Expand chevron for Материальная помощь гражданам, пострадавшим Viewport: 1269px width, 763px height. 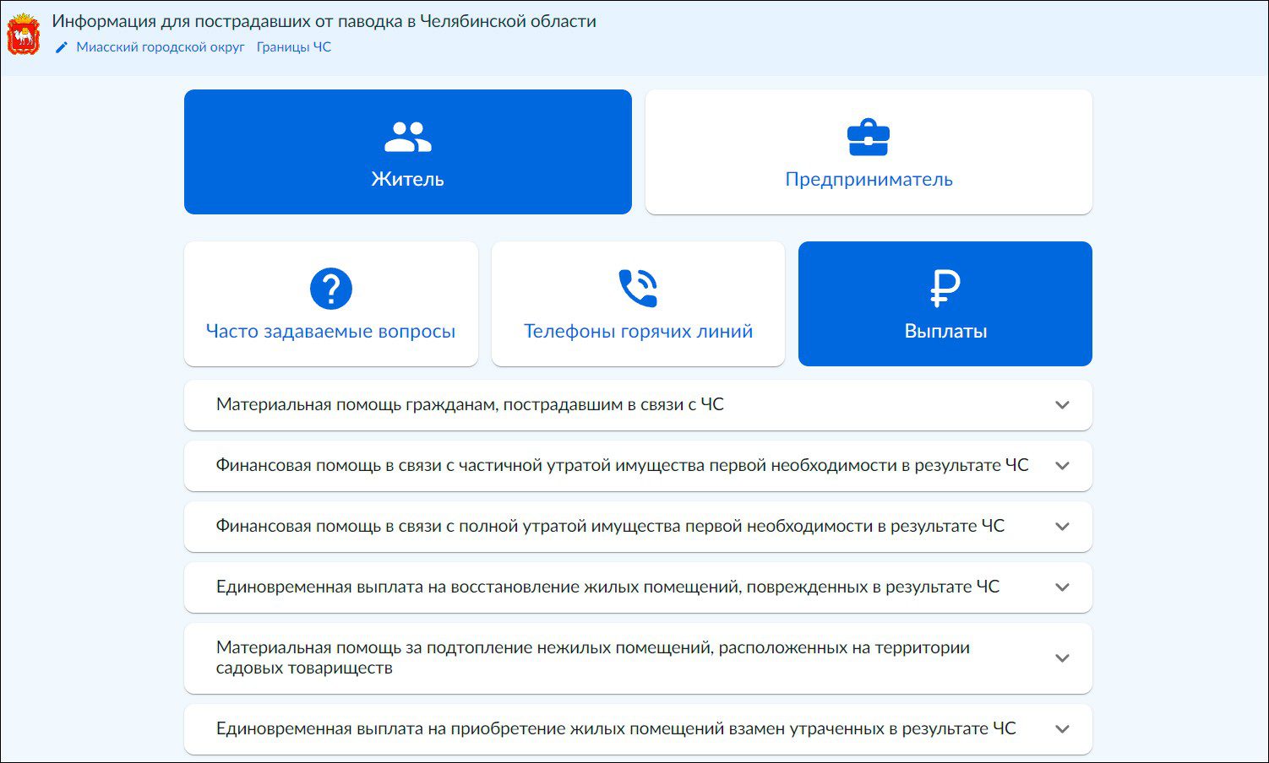(1063, 405)
